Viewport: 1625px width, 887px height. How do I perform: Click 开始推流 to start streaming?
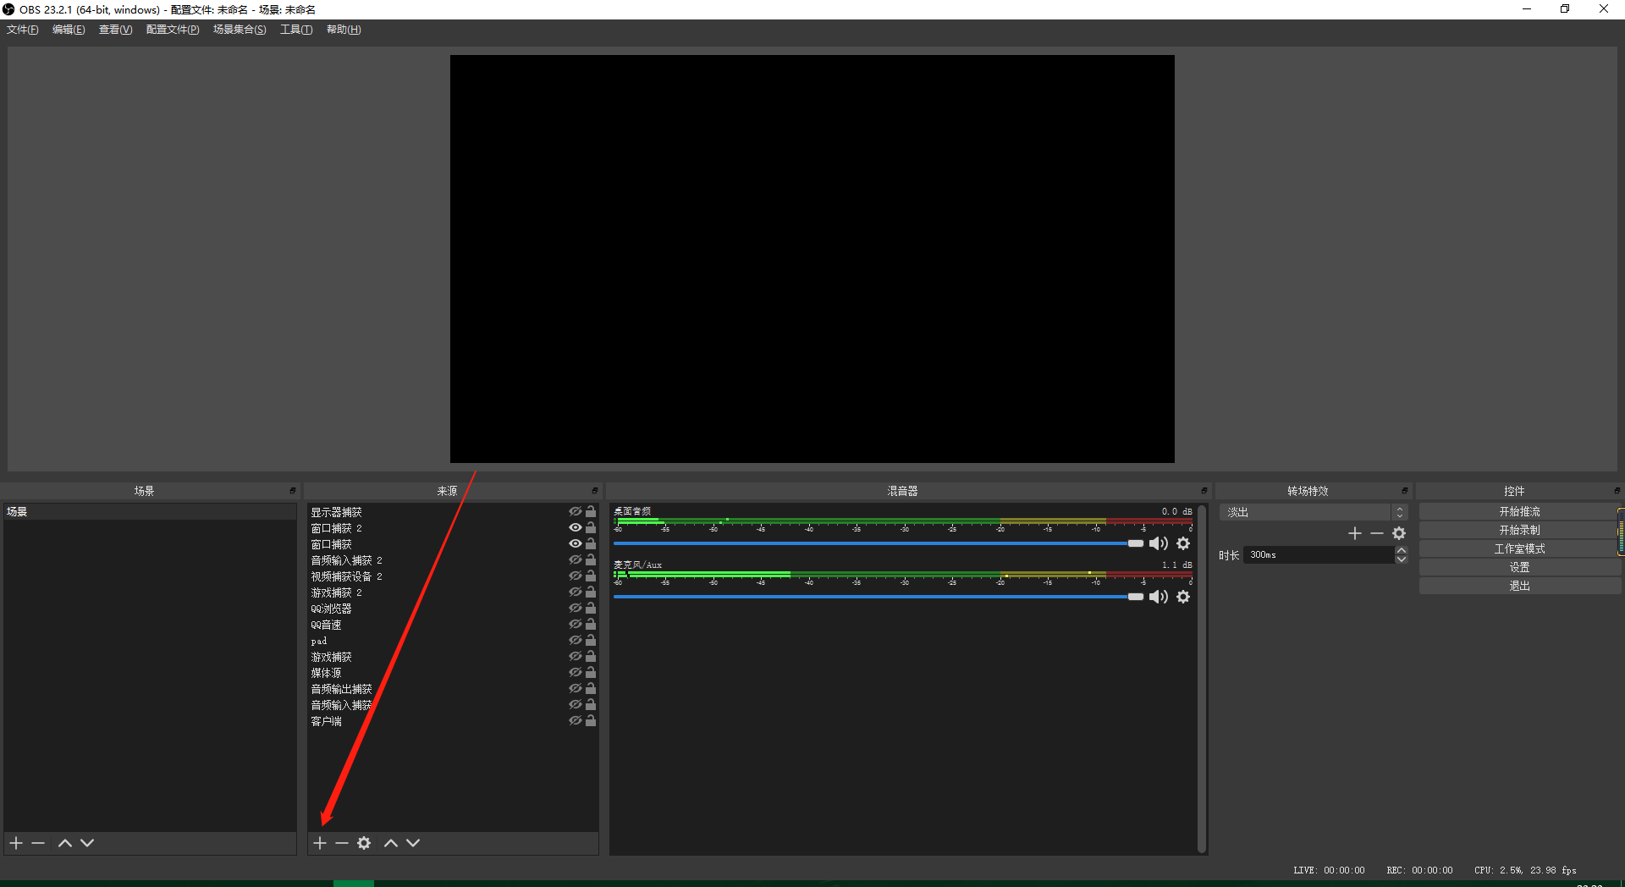tap(1519, 512)
